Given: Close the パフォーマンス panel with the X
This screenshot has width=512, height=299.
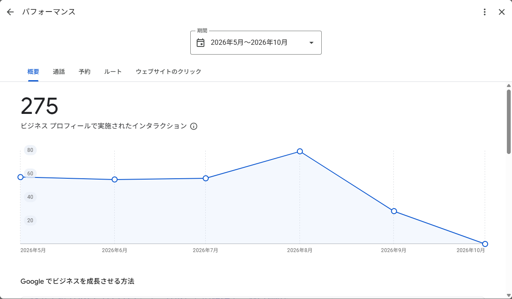Looking at the screenshot, I should tap(502, 12).
